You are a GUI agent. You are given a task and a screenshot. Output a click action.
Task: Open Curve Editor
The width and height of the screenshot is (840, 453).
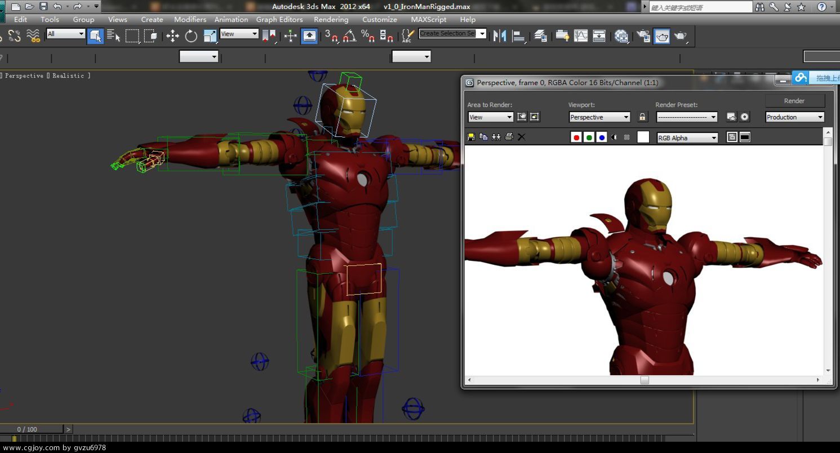[x=581, y=35]
